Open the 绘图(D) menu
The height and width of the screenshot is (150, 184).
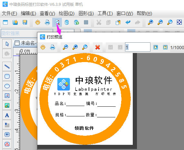(66, 14)
